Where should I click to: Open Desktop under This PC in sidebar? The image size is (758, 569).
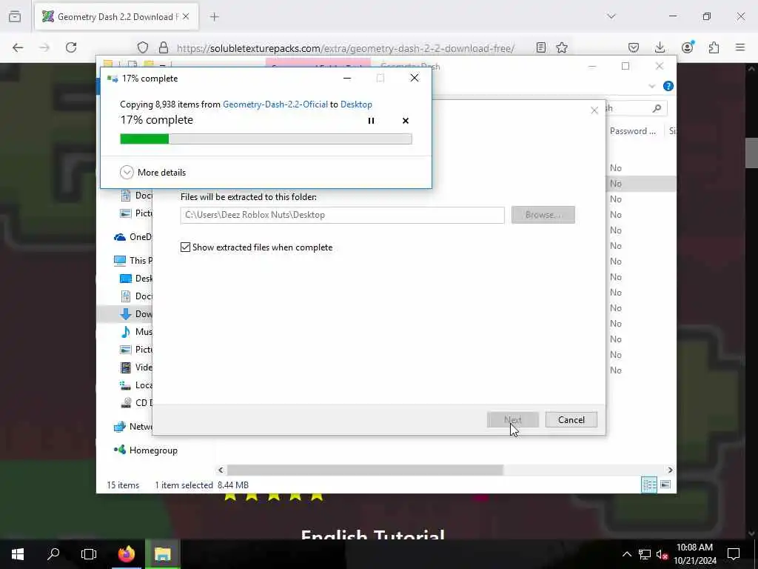[x=136, y=279]
